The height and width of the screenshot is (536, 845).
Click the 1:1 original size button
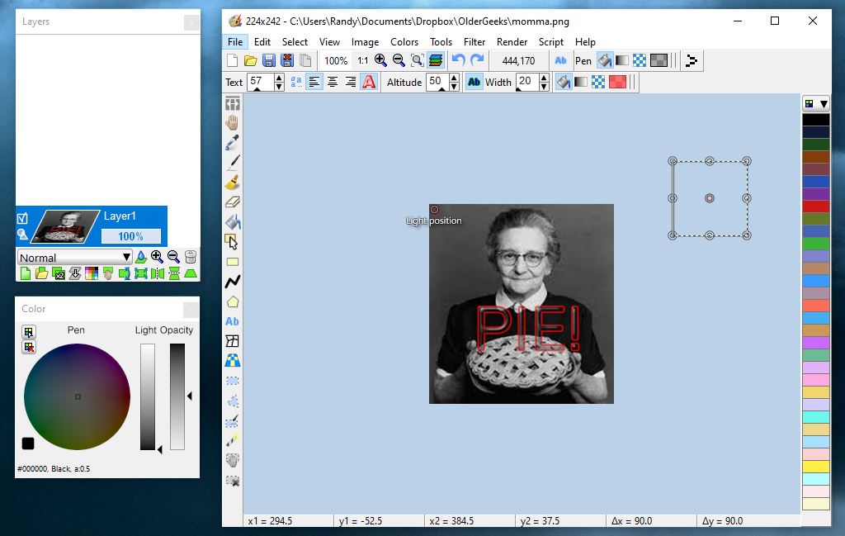tap(363, 60)
